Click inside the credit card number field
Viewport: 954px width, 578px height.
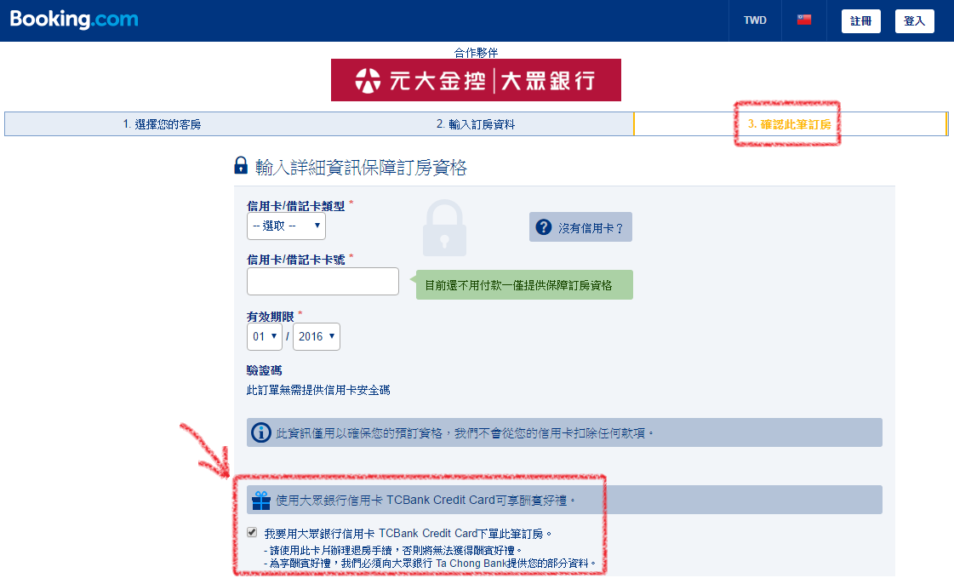pyautogui.click(x=323, y=281)
